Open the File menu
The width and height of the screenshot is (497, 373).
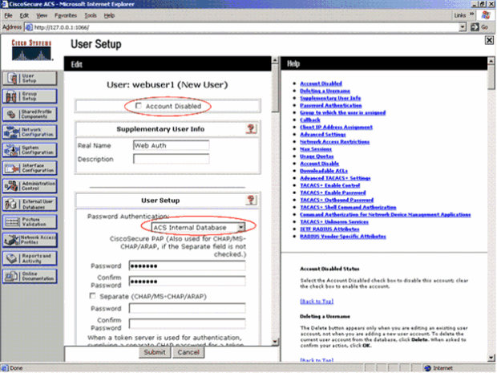(8, 15)
